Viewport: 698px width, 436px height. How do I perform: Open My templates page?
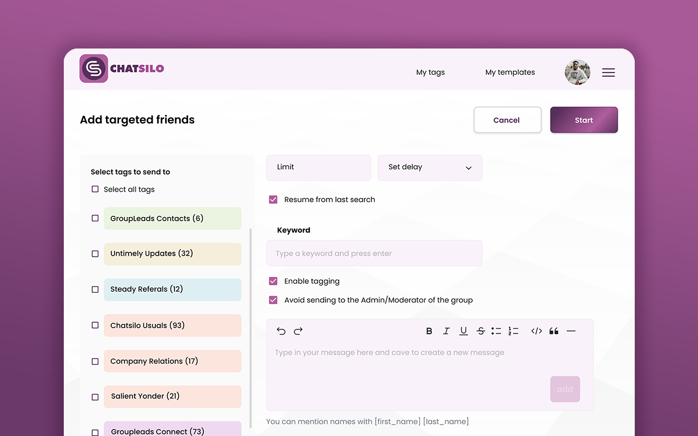[x=510, y=72]
